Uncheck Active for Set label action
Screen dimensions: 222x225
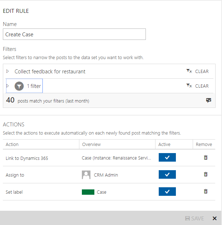(x=167, y=192)
